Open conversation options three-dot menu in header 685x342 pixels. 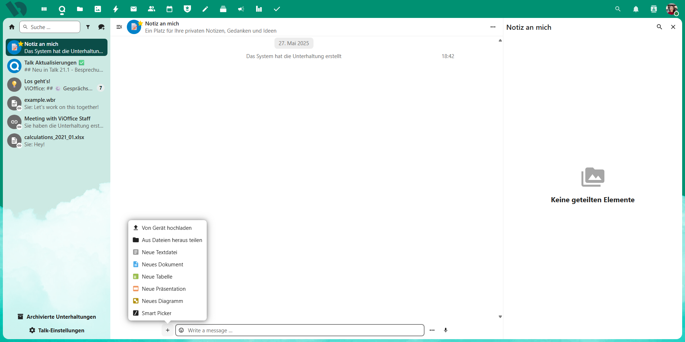(x=493, y=27)
